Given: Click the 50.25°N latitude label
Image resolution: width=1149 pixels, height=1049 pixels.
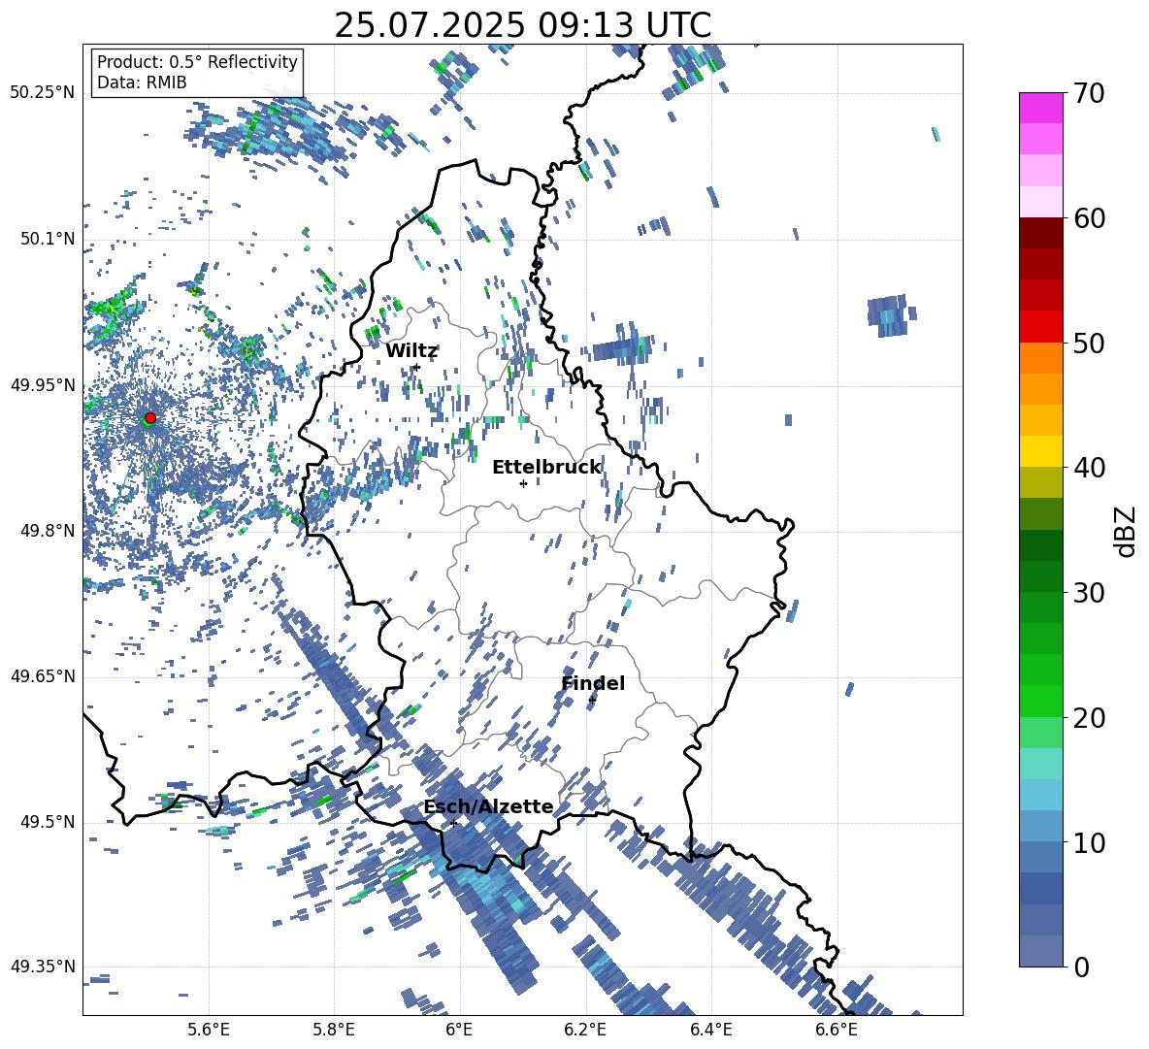Looking at the screenshot, I should coord(43,93).
